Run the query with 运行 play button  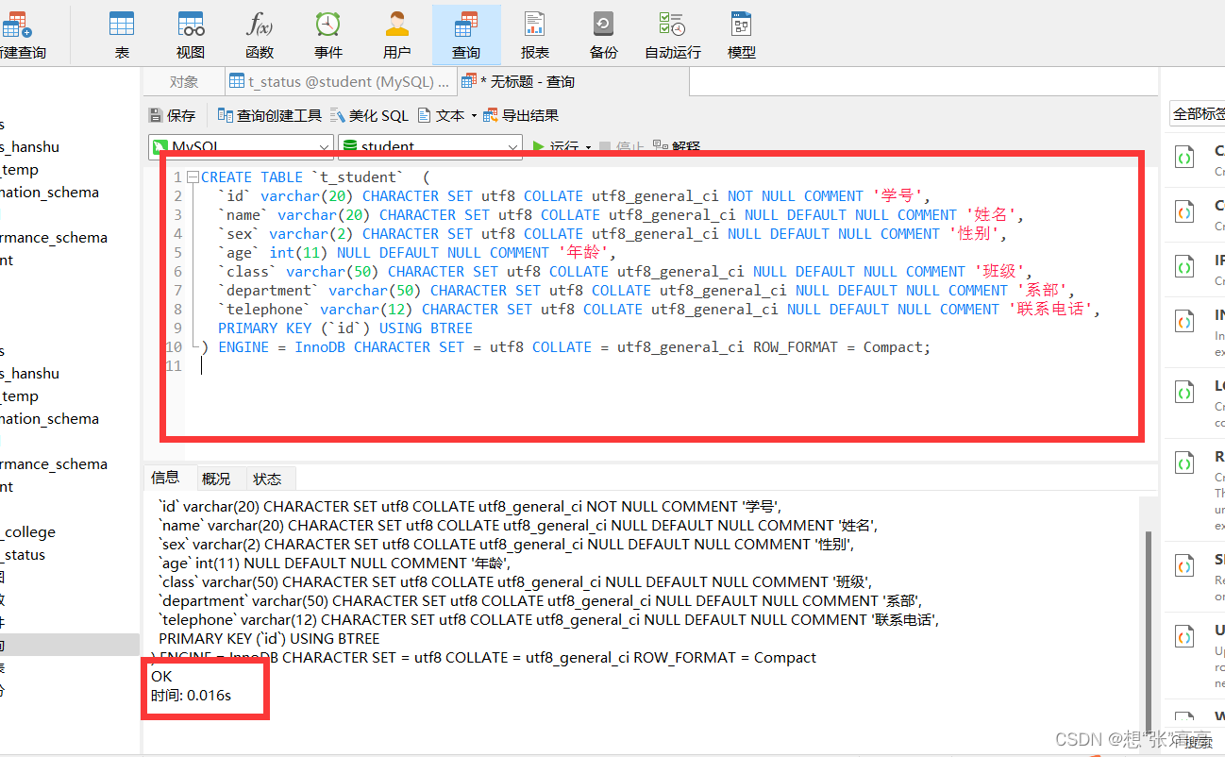[556, 147]
